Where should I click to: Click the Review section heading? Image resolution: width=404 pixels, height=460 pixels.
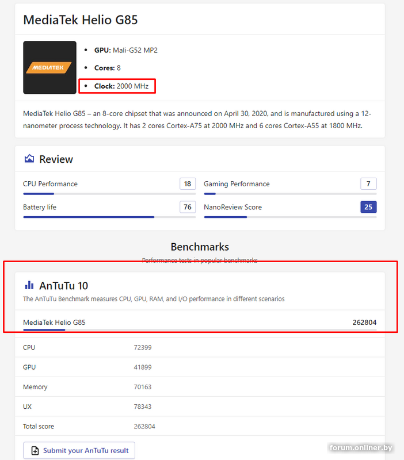click(56, 159)
